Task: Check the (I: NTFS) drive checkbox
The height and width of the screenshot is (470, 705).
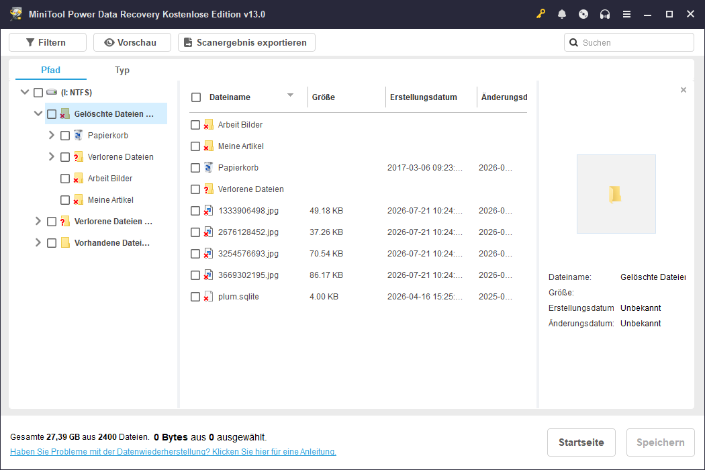Action: (x=38, y=92)
